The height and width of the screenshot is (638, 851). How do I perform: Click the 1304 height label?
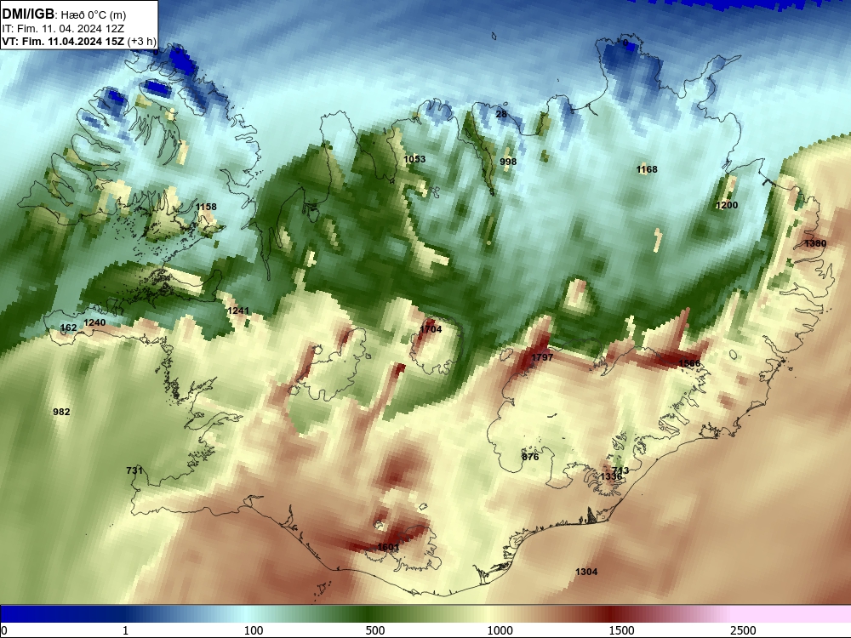tap(586, 572)
